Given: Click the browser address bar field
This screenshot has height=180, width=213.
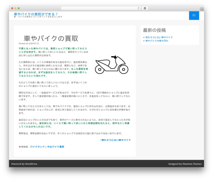Looking at the screenshot, I should (101, 8).
